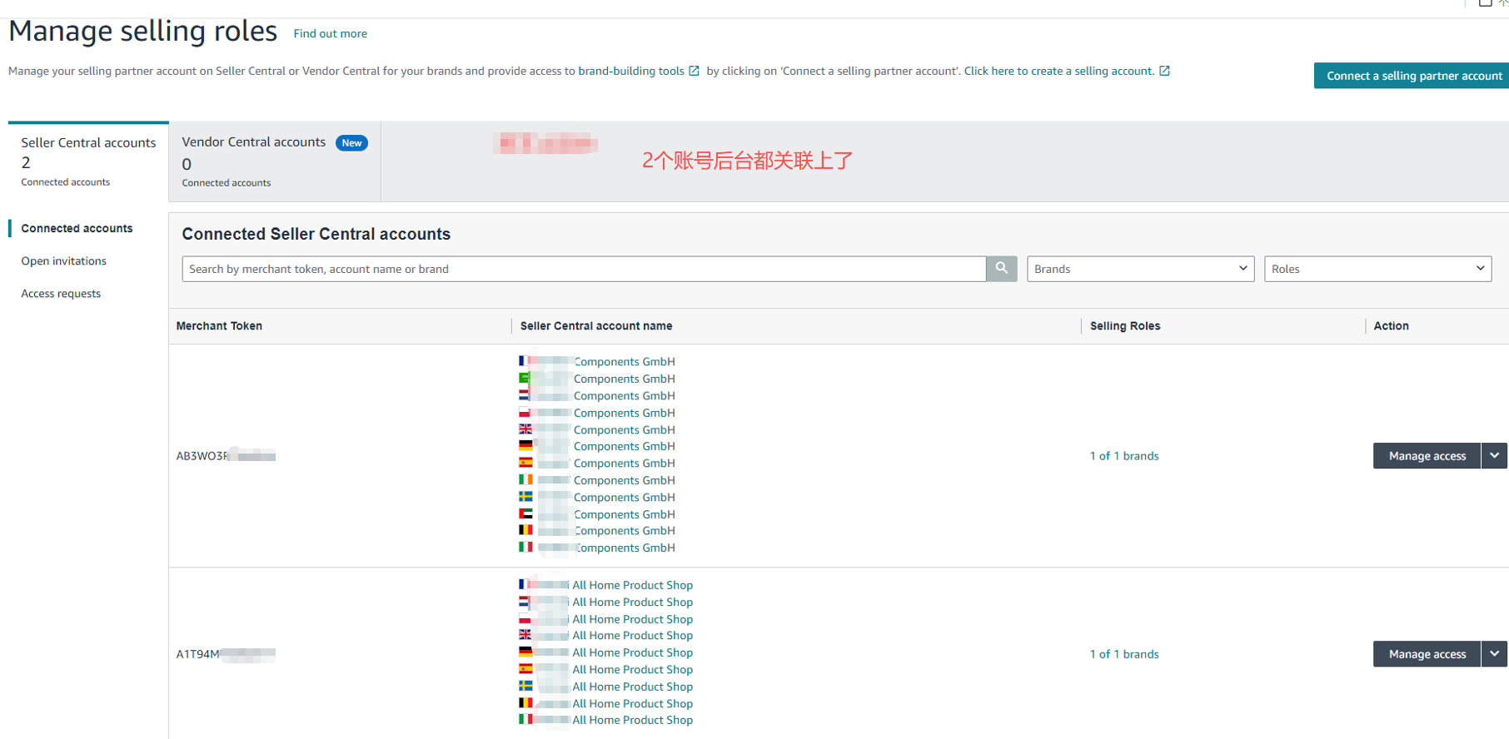Viewport: 1509px width, 739px height.
Task: Click German flag in Components GmbH list
Action: click(525, 446)
